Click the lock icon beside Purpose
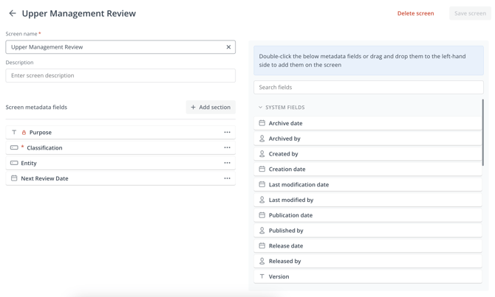 pyautogui.click(x=24, y=133)
